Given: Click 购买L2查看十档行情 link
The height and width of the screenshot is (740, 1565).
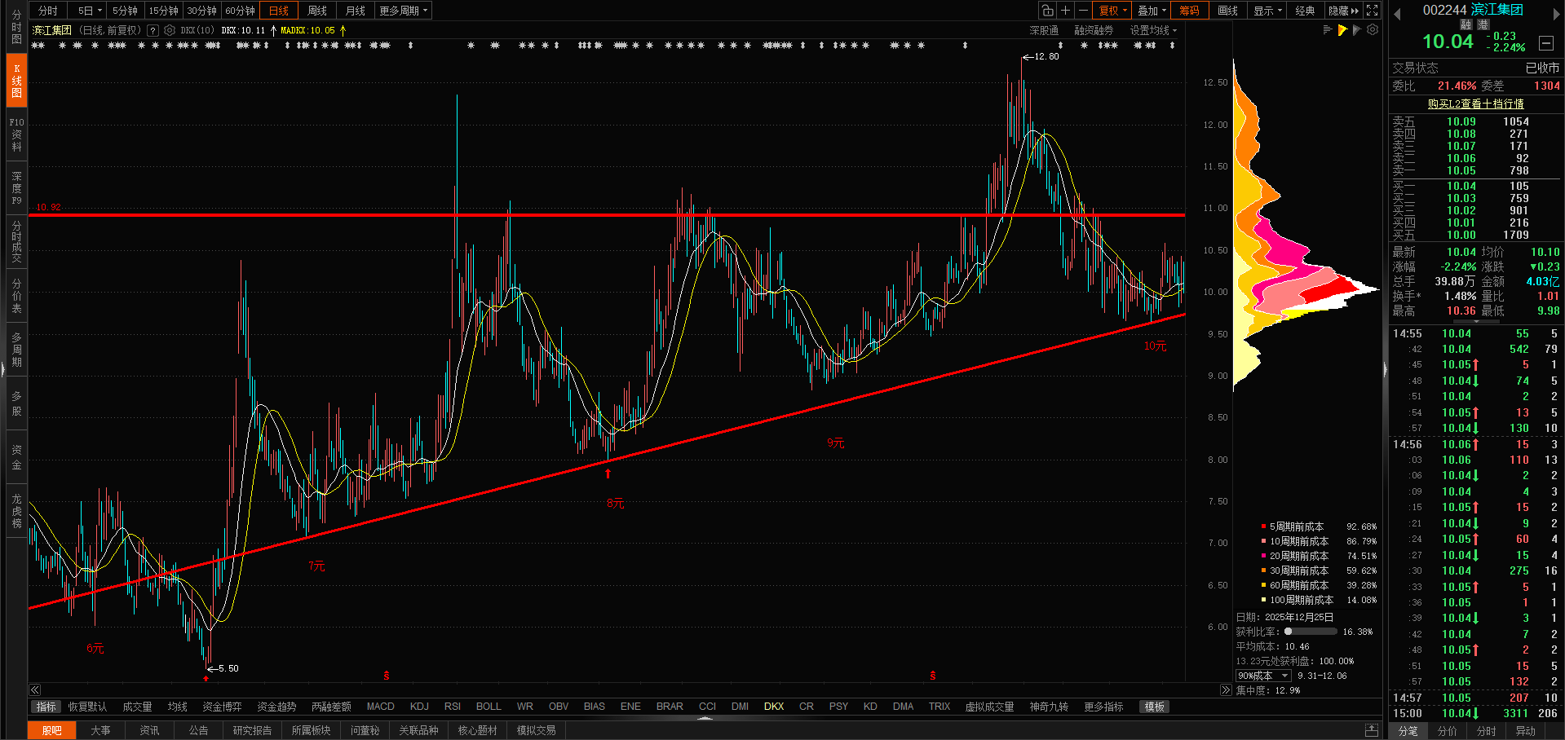Looking at the screenshot, I should pos(1475,104).
